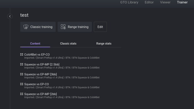Click the cards icon on Classic training
This screenshot has width=194, height=109.
pos(26,27)
